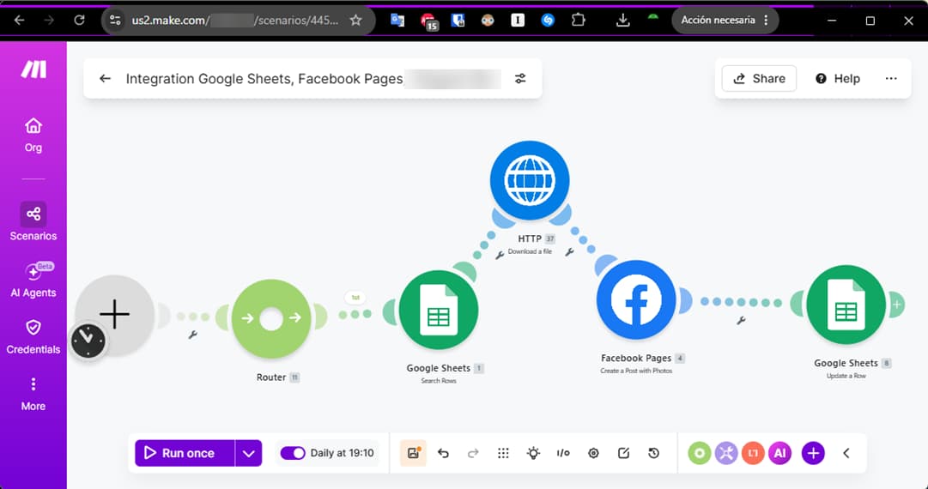The image size is (928, 489).
Task: Set filter wrench between Google Sheets and HTTP
Action: 500,255
